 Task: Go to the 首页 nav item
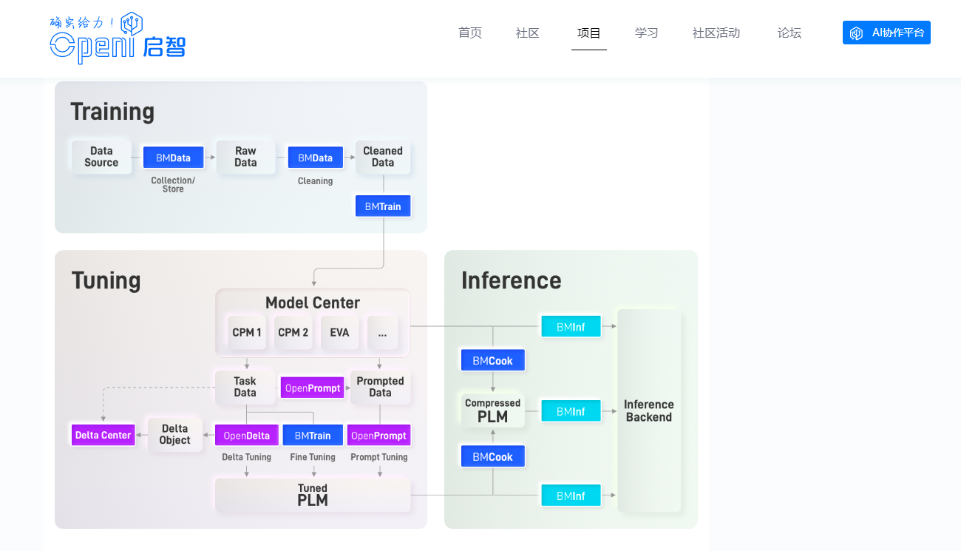pos(470,33)
